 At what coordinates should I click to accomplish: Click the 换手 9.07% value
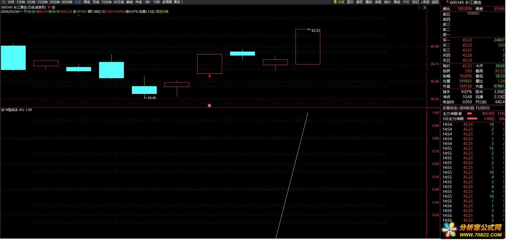point(467,92)
